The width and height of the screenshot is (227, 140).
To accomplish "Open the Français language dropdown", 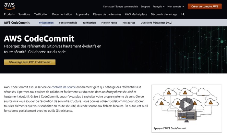I will pos(159,6).
